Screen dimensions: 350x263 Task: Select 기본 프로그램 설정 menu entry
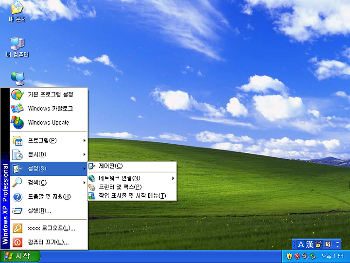coord(49,94)
